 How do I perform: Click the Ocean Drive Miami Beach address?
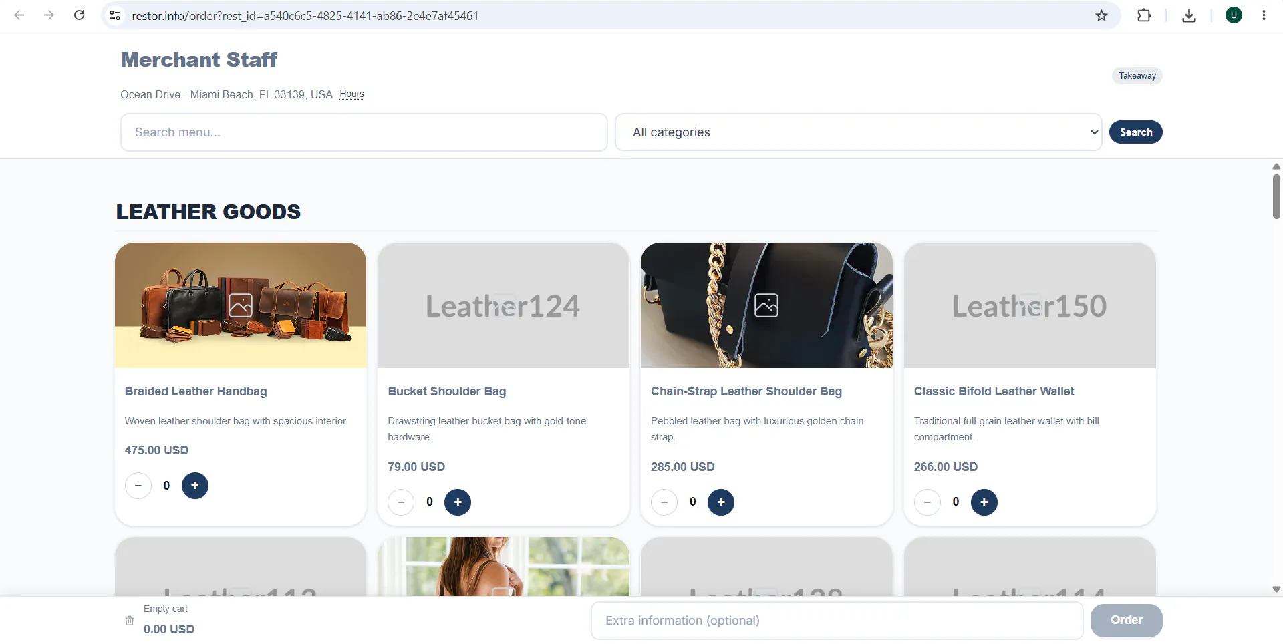(x=227, y=94)
